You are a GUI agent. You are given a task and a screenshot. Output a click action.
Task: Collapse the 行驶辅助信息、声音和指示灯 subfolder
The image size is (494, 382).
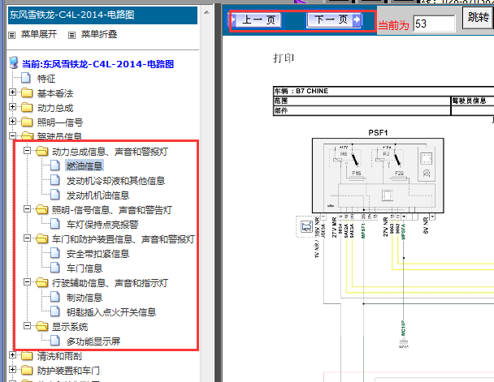tap(27, 281)
